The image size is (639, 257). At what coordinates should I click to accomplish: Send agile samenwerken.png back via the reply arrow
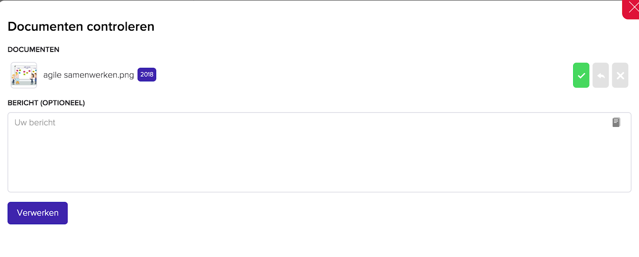click(x=601, y=75)
